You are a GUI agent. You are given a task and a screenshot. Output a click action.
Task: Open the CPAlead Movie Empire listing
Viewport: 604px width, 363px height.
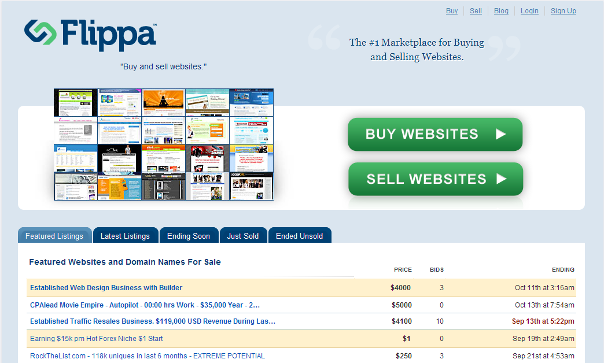point(145,305)
